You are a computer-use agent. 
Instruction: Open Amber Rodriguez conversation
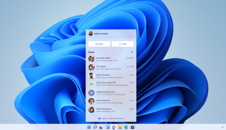[x=111, y=110]
